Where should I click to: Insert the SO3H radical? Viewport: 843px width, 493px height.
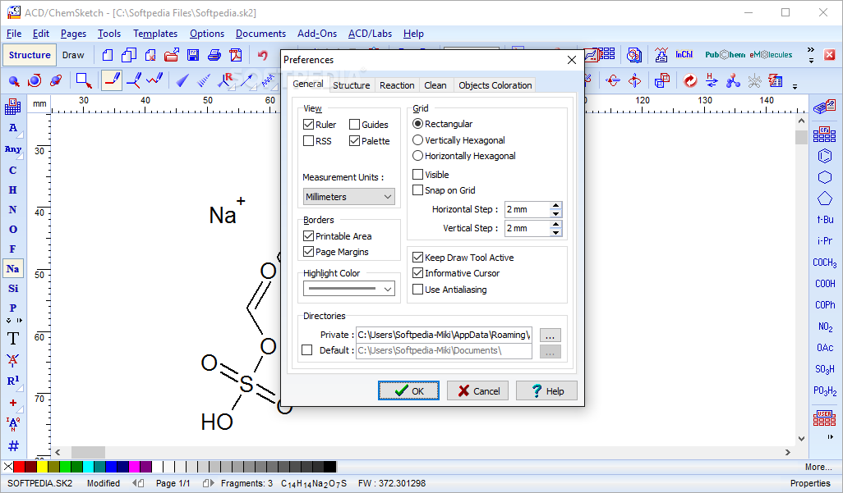click(825, 369)
